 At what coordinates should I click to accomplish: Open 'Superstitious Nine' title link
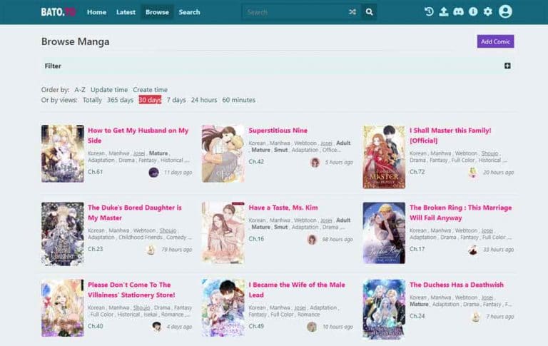(x=278, y=131)
